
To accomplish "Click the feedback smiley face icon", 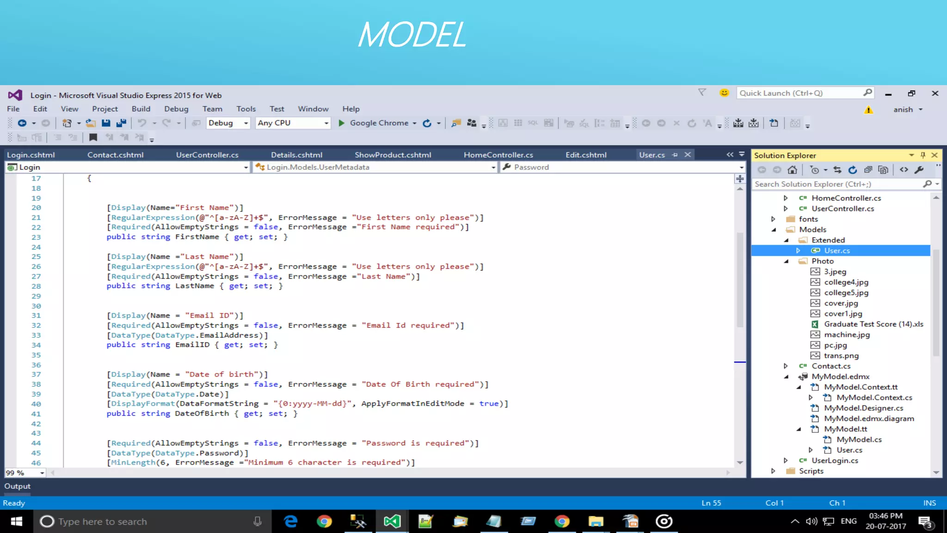I will point(724,93).
